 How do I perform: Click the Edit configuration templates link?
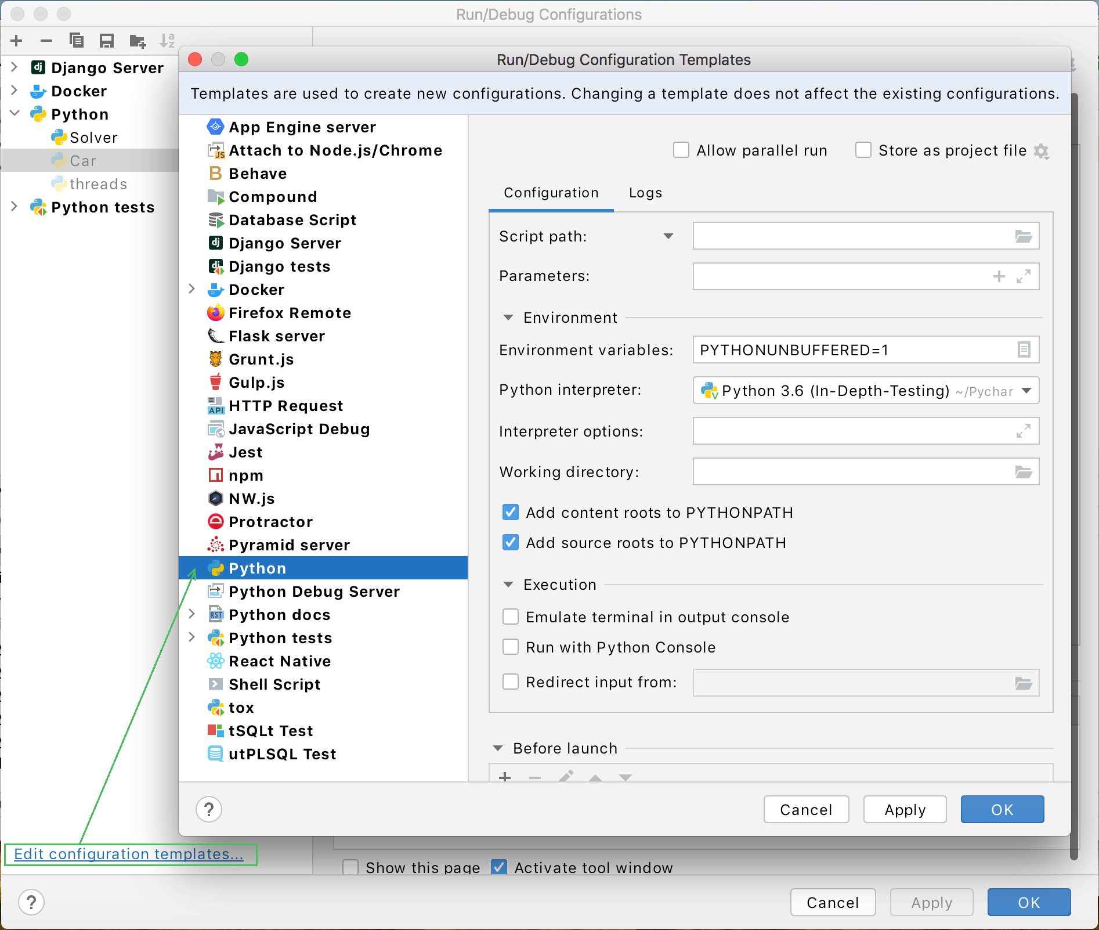click(x=129, y=854)
